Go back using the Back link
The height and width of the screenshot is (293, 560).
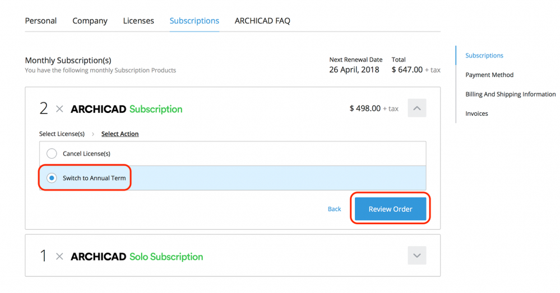pyautogui.click(x=334, y=209)
